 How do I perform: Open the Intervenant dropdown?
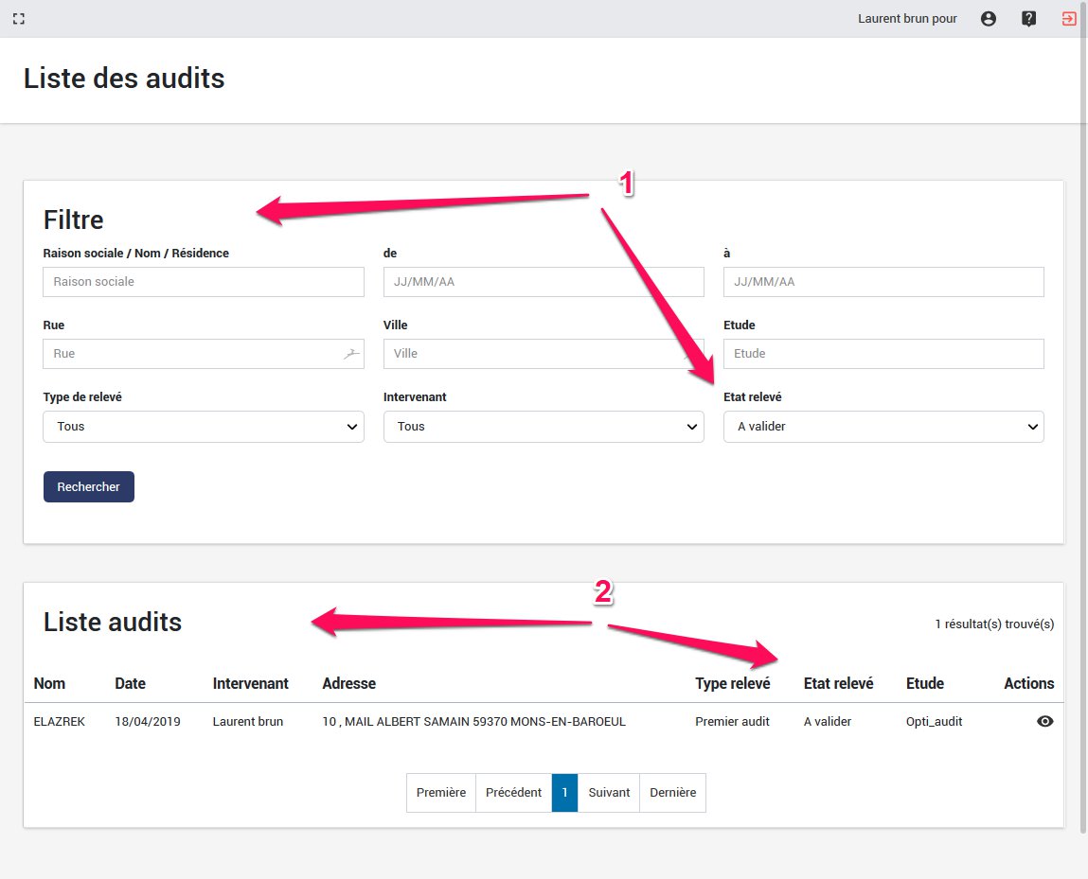click(x=543, y=427)
